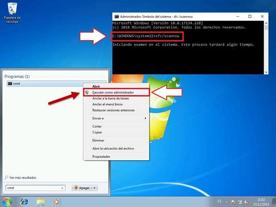
Task: Click the Ver más resultados link
Action: 23,178
